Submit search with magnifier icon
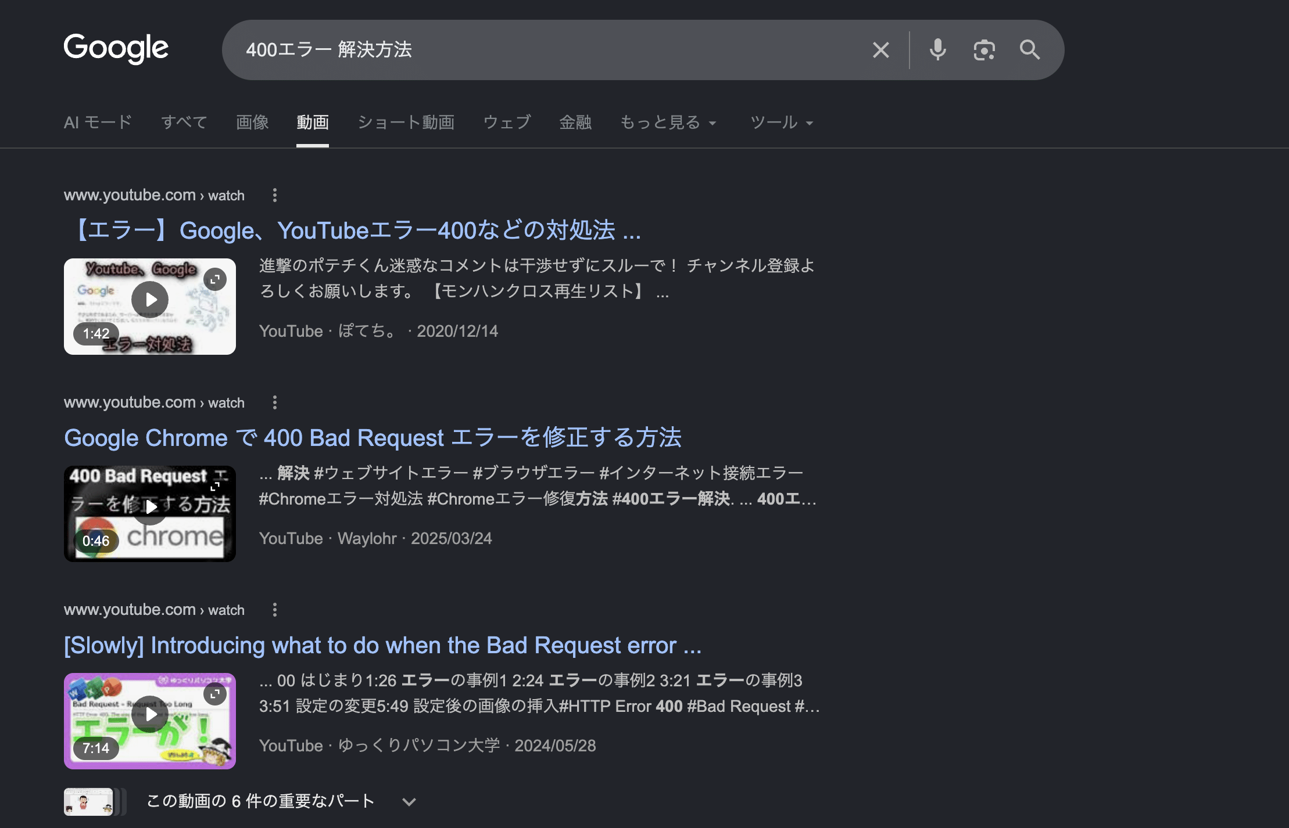 tap(1030, 50)
